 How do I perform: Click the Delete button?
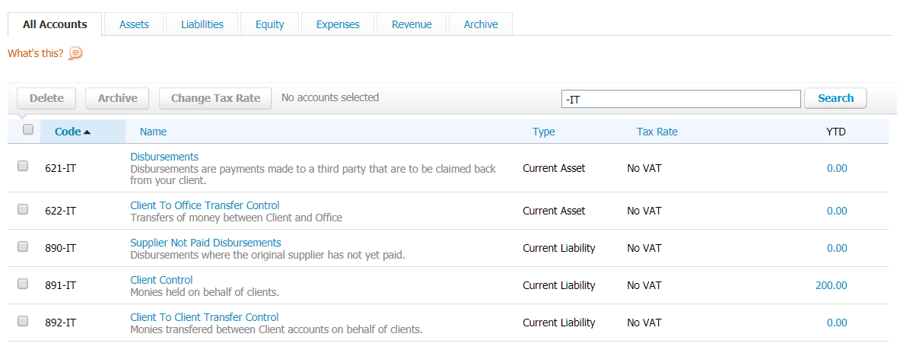coord(46,98)
